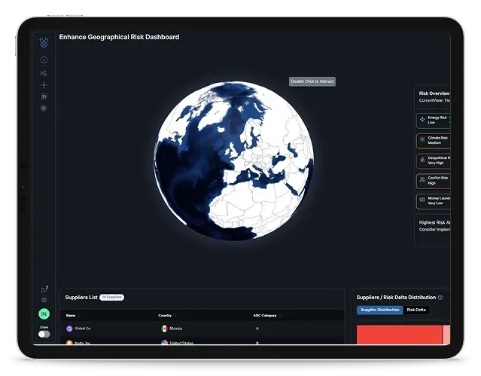Click the Global Co. purple logo
Image resolution: width=481 pixels, height=376 pixels.
tap(69, 329)
